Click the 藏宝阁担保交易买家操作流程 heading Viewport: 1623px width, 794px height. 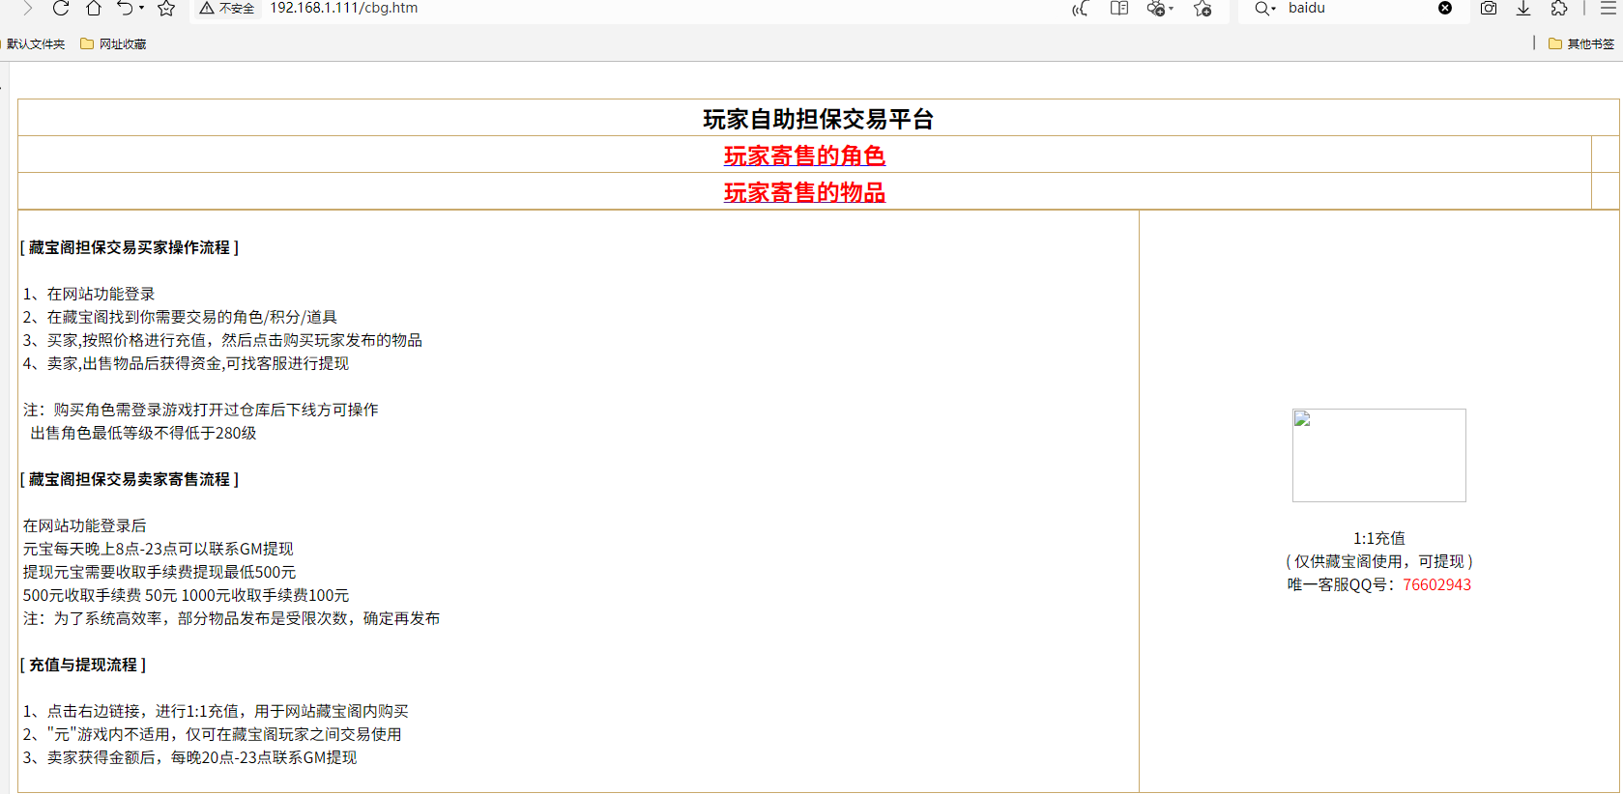click(x=130, y=247)
